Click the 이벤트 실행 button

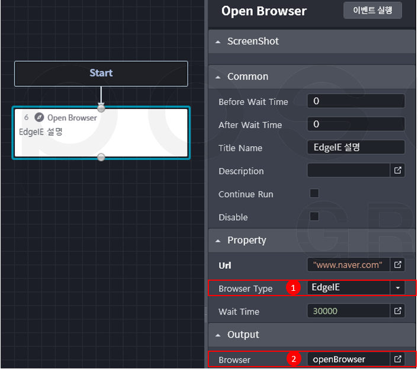372,10
